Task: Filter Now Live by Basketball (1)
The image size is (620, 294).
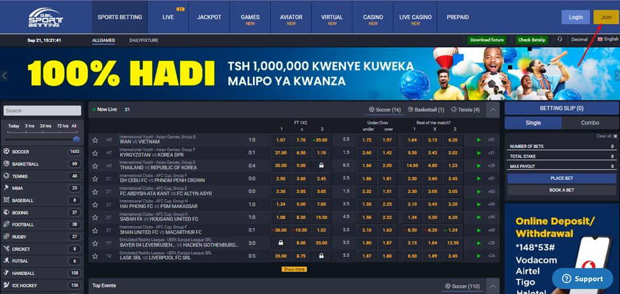Action: pyautogui.click(x=426, y=110)
